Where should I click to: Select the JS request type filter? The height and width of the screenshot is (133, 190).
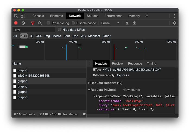tap(31, 36)
